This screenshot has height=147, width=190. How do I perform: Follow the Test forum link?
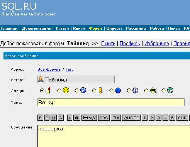coord(69,69)
